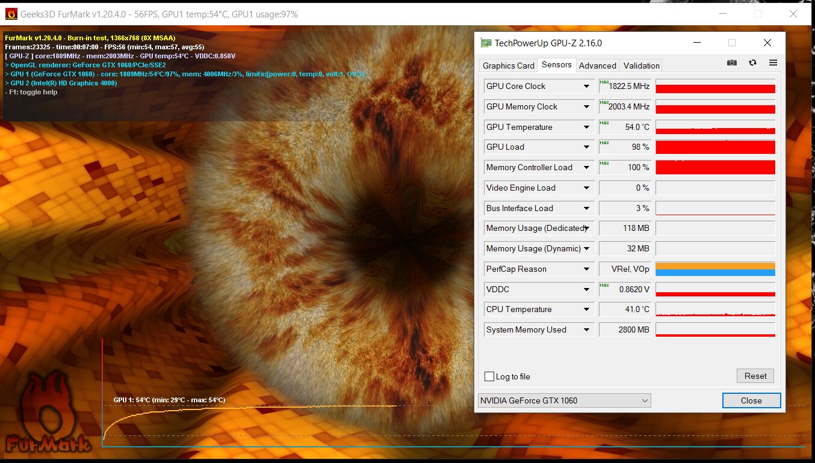Click the CPU Temperature value 41.0 °C
This screenshot has height=463, width=815.
pyautogui.click(x=625, y=309)
